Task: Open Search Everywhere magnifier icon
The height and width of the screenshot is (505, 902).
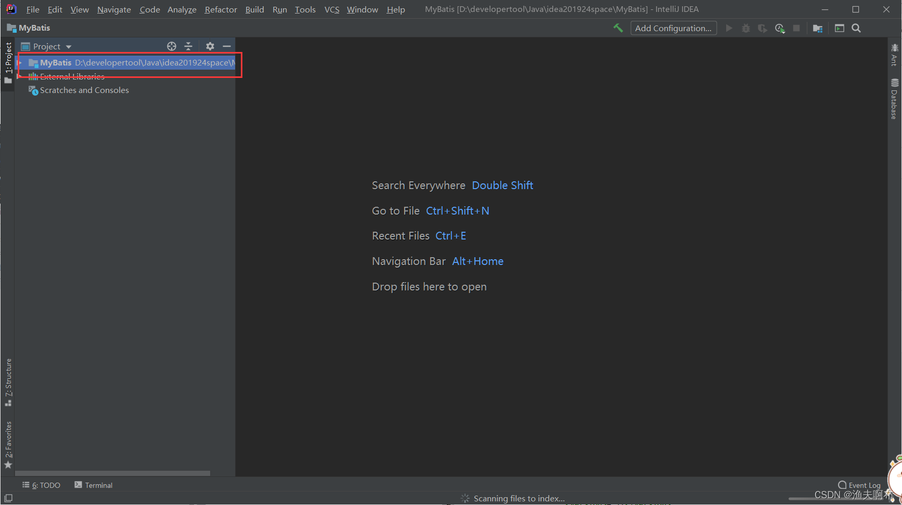Action: click(856, 28)
